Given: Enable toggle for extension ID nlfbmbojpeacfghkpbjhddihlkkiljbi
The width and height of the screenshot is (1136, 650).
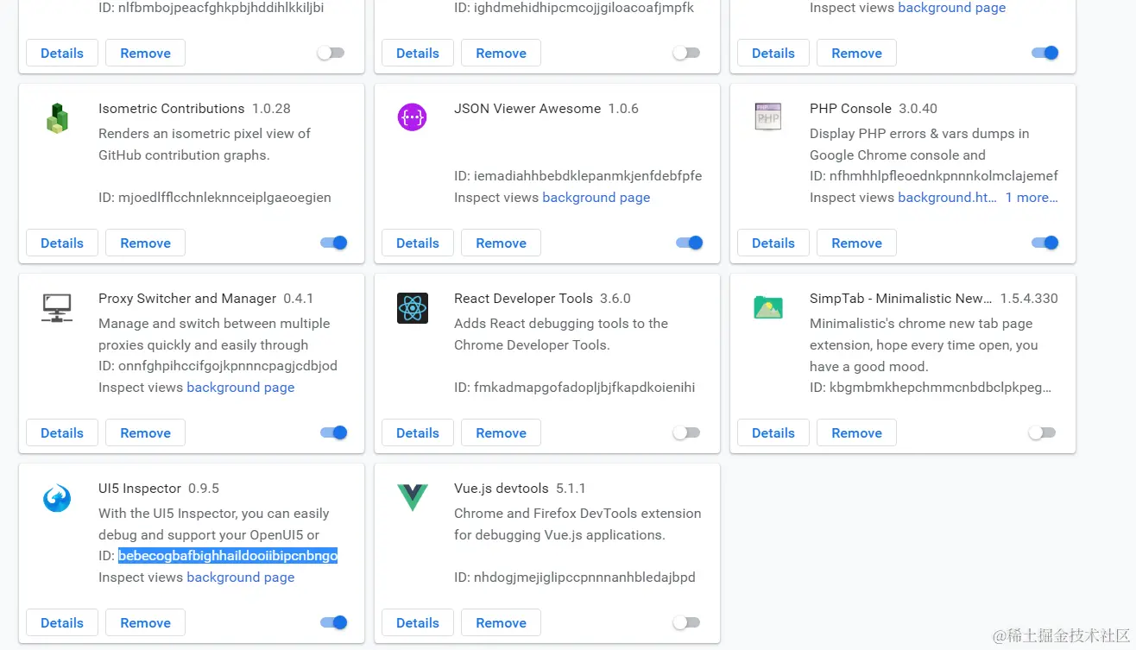Looking at the screenshot, I should (331, 53).
